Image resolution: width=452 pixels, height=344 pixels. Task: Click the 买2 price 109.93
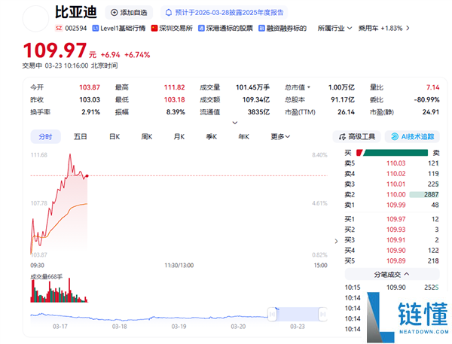395,230
